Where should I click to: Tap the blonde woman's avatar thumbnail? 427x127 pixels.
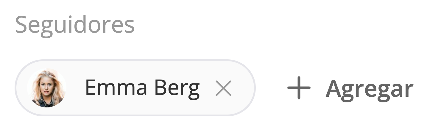(47, 88)
